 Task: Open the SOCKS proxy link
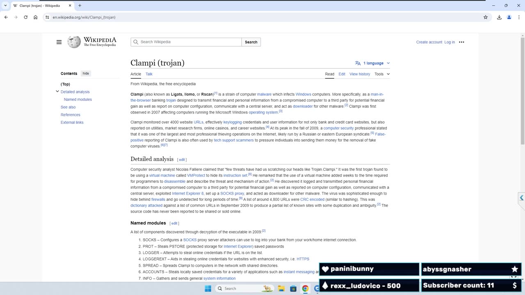(x=232, y=193)
